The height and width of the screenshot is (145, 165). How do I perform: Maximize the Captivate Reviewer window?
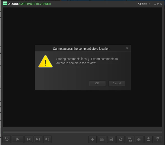click(158, 4)
